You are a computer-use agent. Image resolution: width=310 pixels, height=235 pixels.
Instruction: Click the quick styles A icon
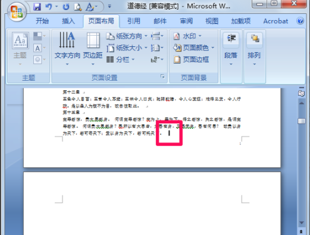90,7
